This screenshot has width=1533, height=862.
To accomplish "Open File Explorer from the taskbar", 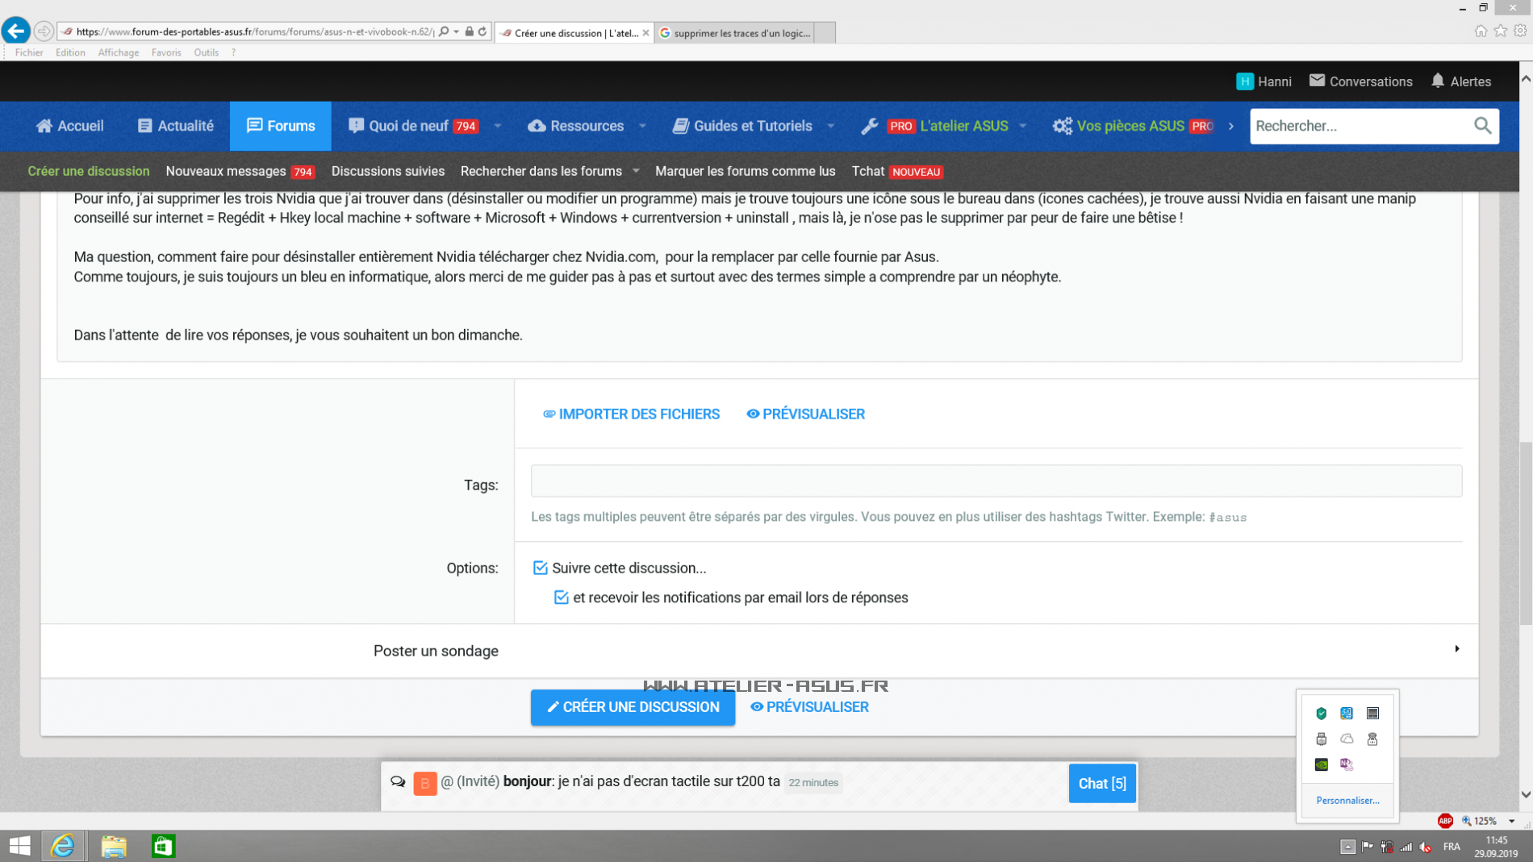I will coord(114,846).
